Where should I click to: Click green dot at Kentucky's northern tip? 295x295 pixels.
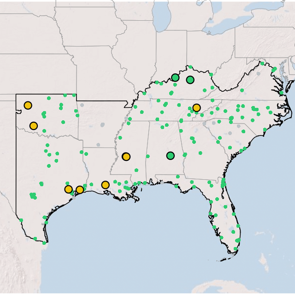pyautogui.click(x=190, y=67)
